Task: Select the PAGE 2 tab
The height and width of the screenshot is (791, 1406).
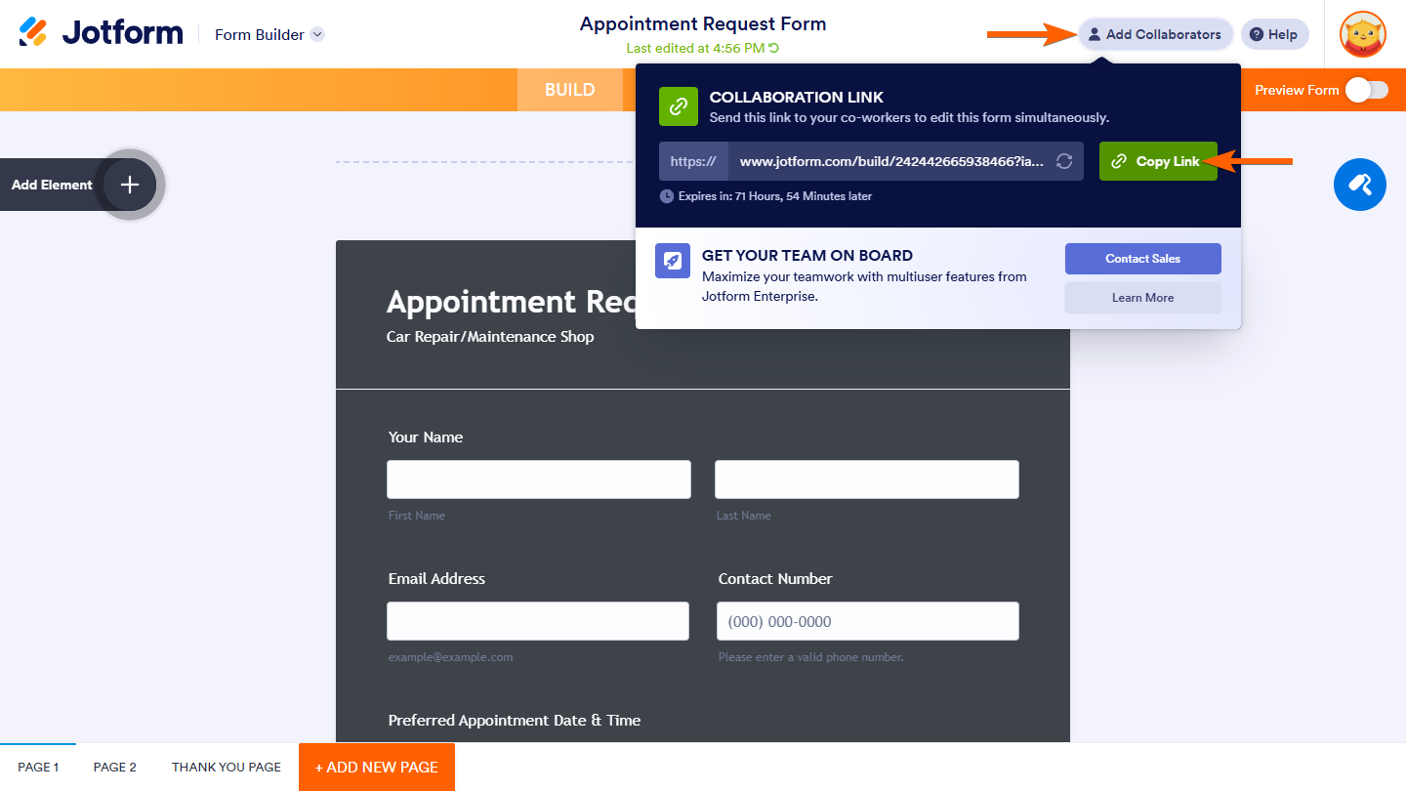Action: click(x=114, y=767)
